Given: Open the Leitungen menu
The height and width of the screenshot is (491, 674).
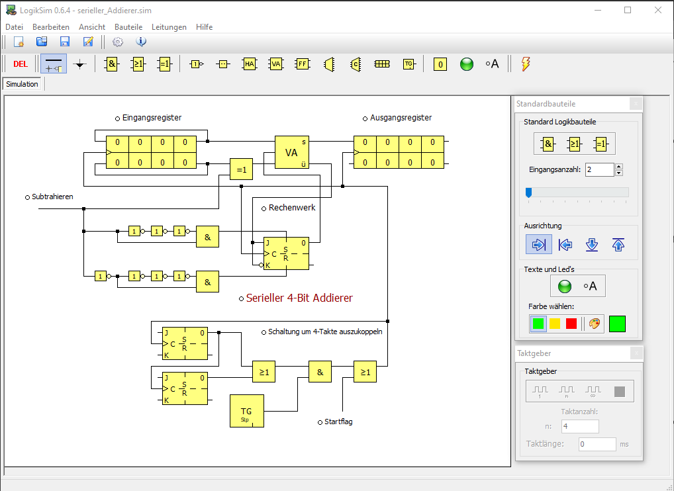Looking at the screenshot, I should pyautogui.click(x=169, y=27).
